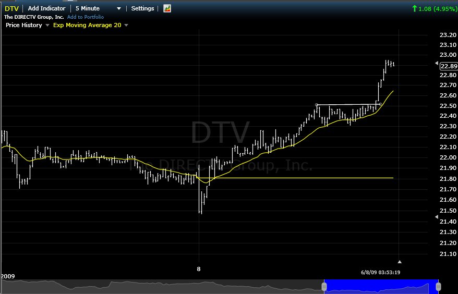Viewport: 458px width, 294px height.
Task: Click the date label 8 on the time axis
Action: [199, 269]
